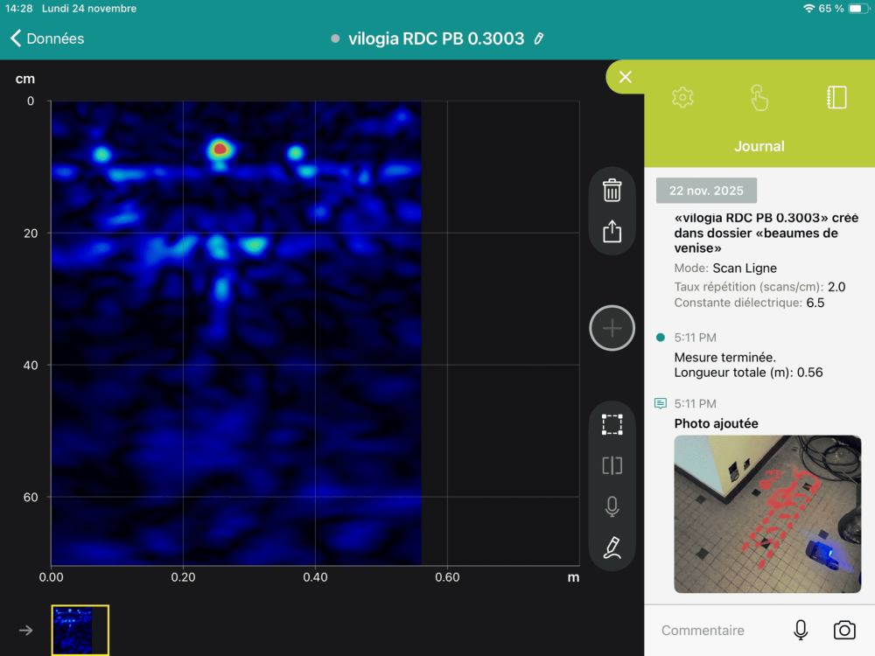Tap the share export icon
875x656 pixels.
tap(612, 232)
